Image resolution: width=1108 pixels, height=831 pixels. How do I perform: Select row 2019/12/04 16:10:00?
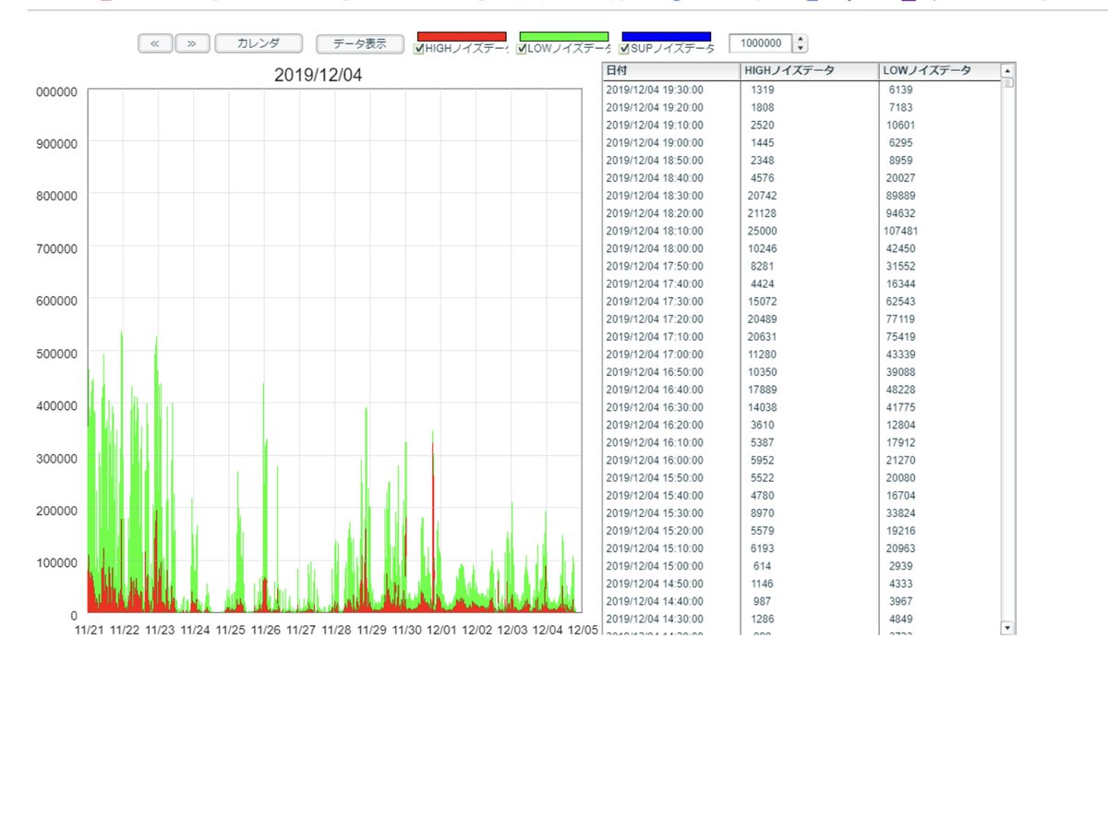click(x=801, y=441)
